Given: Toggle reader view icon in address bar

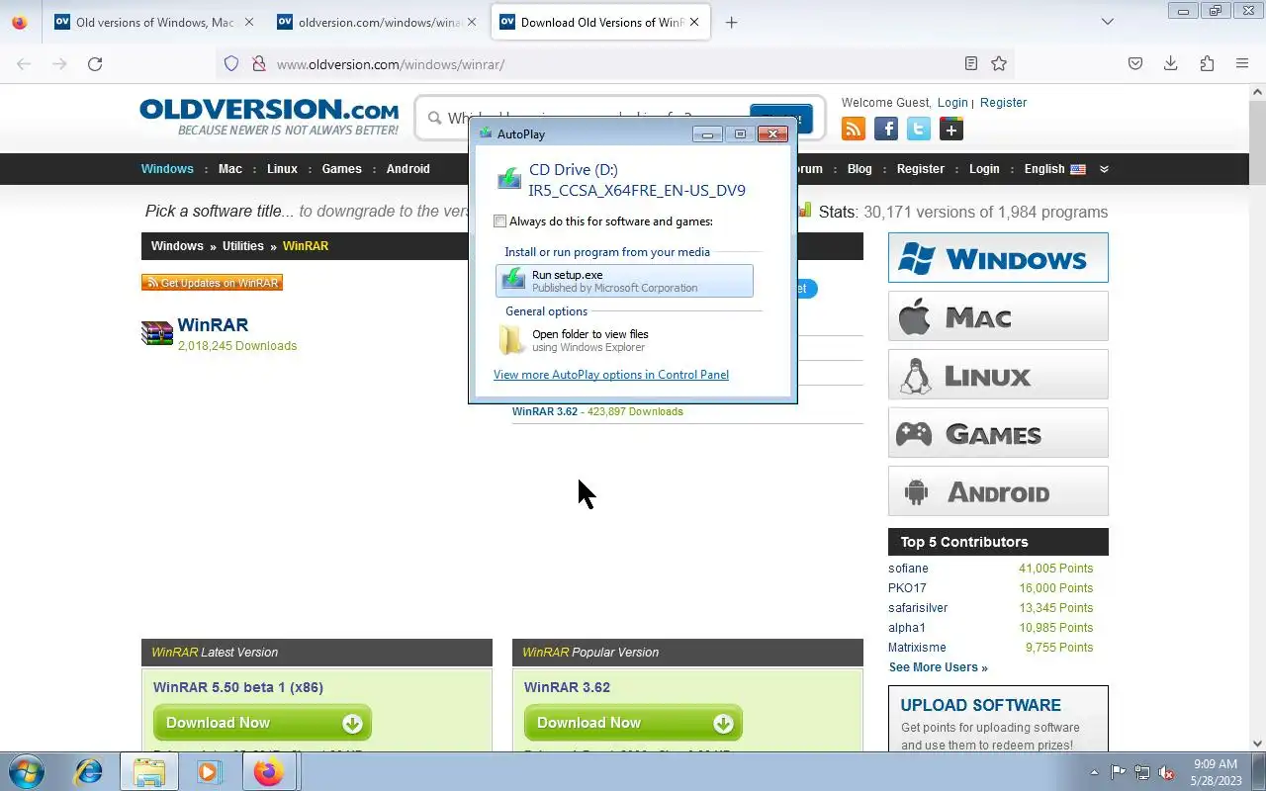Looking at the screenshot, I should (x=971, y=63).
